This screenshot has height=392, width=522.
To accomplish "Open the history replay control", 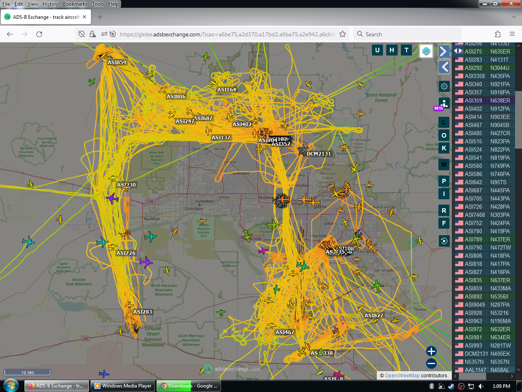I will coord(444,241).
